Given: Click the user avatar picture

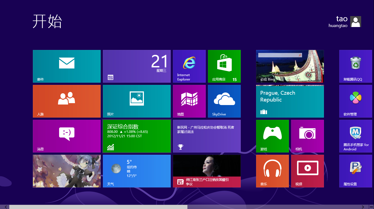Looking at the screenshot, I should pyautogui.click(x=356, y=22).
